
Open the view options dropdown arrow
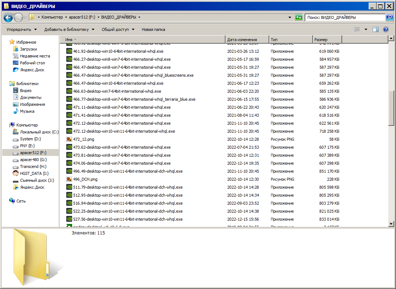pos(366,29)
